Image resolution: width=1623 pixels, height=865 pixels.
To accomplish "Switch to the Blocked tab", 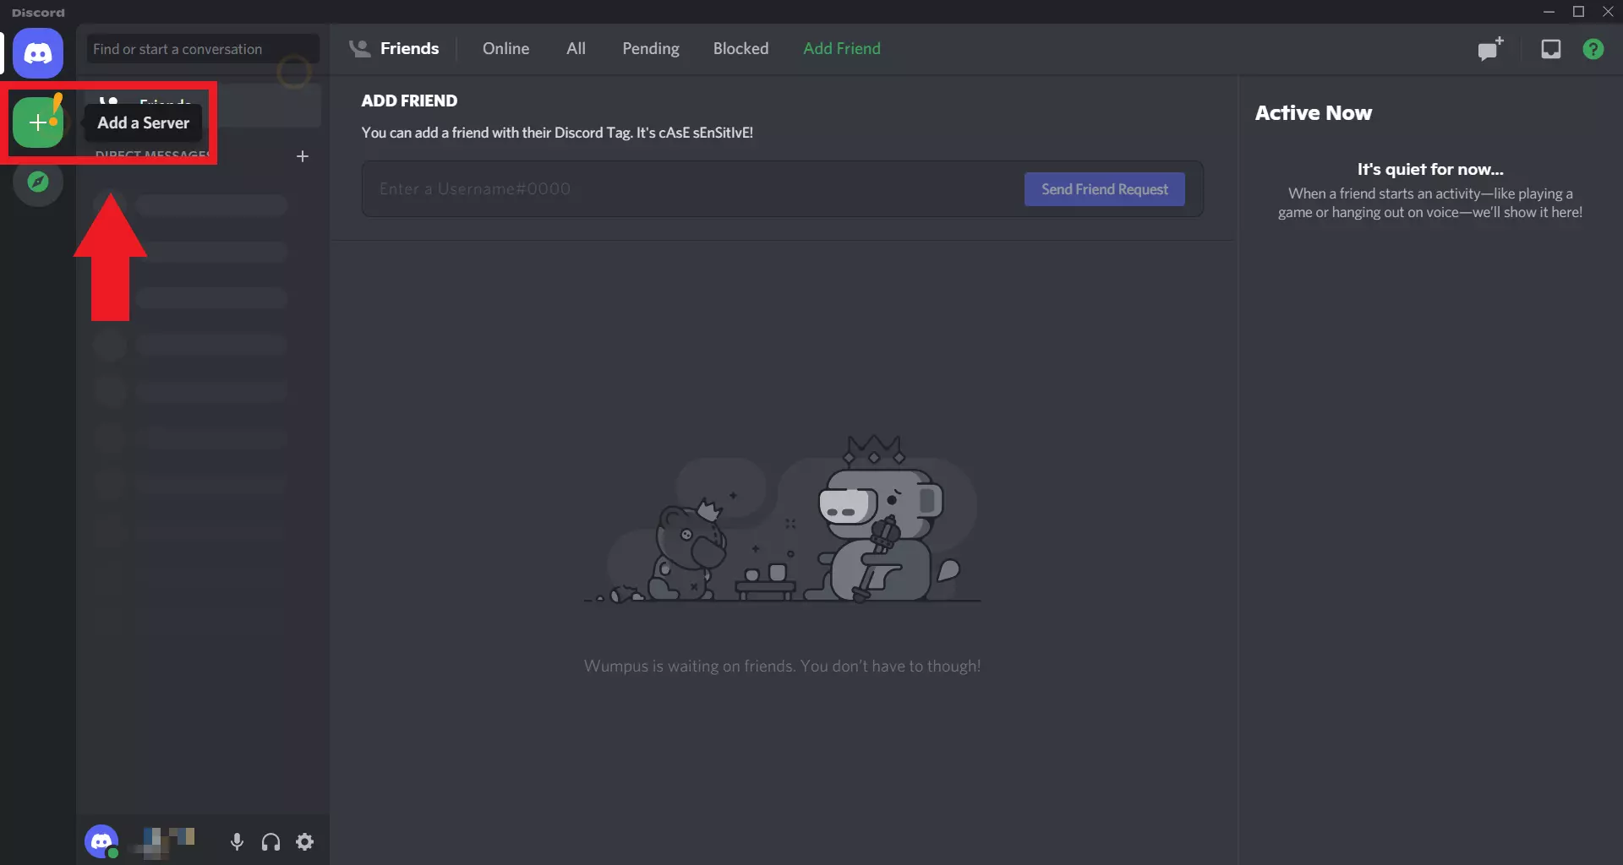I will click(740, 48).
